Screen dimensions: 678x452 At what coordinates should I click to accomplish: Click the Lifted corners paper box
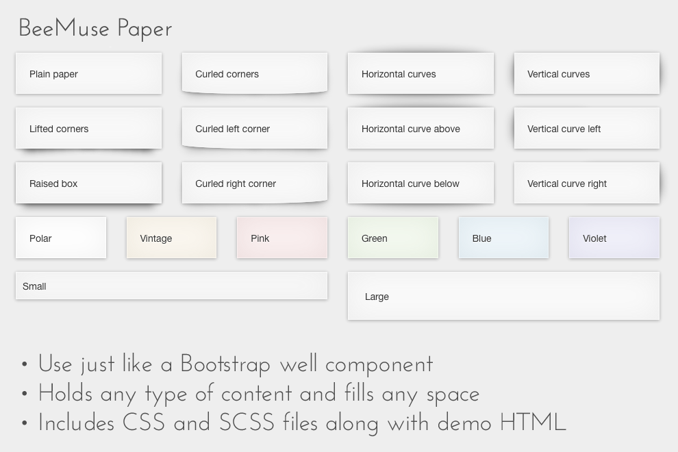pyautogui.click(x=88, y=129)
